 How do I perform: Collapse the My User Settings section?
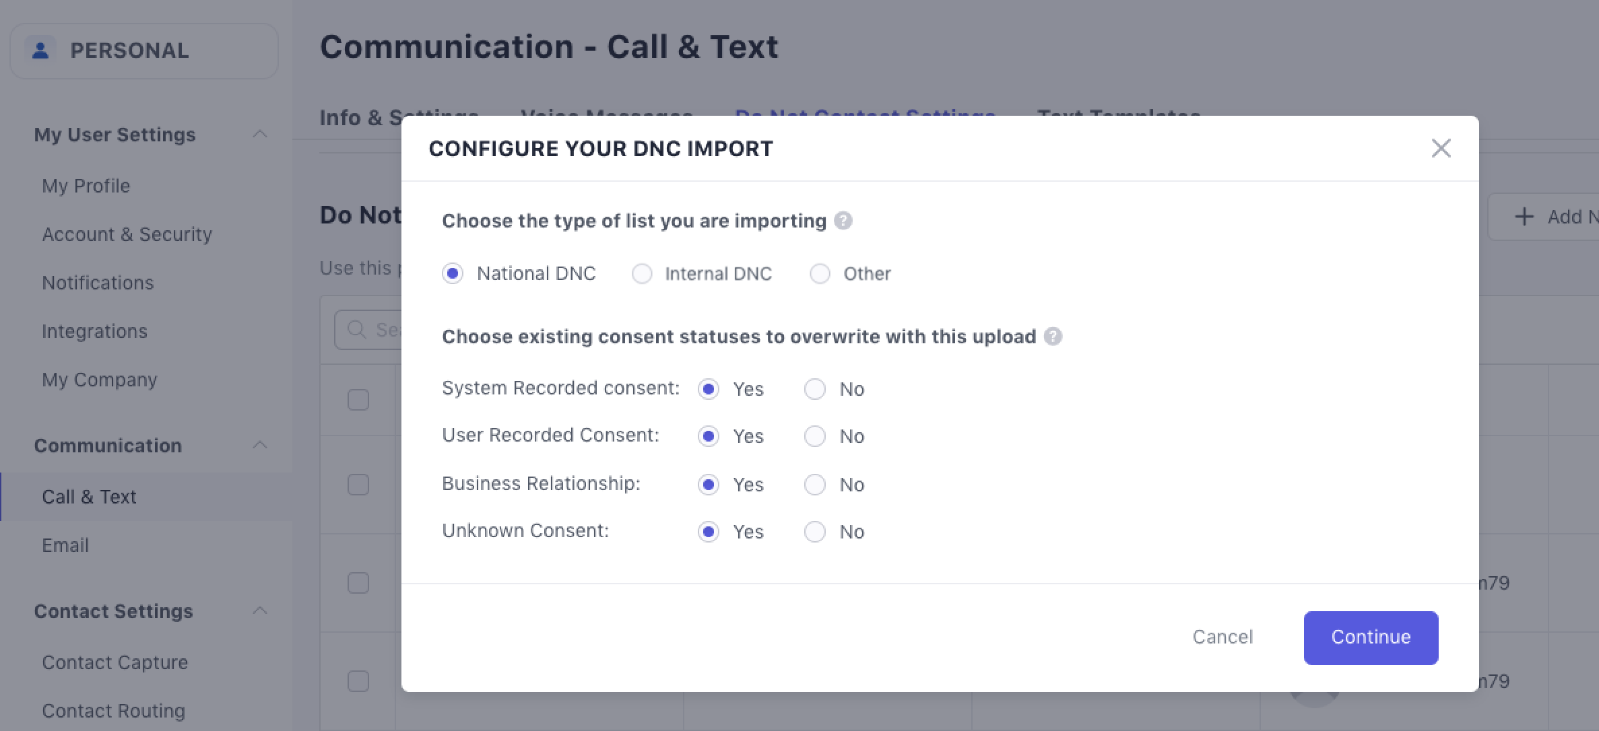click(260, 135)
